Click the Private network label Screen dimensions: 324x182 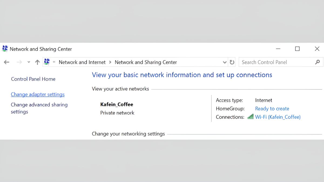(x=117, y=113)
